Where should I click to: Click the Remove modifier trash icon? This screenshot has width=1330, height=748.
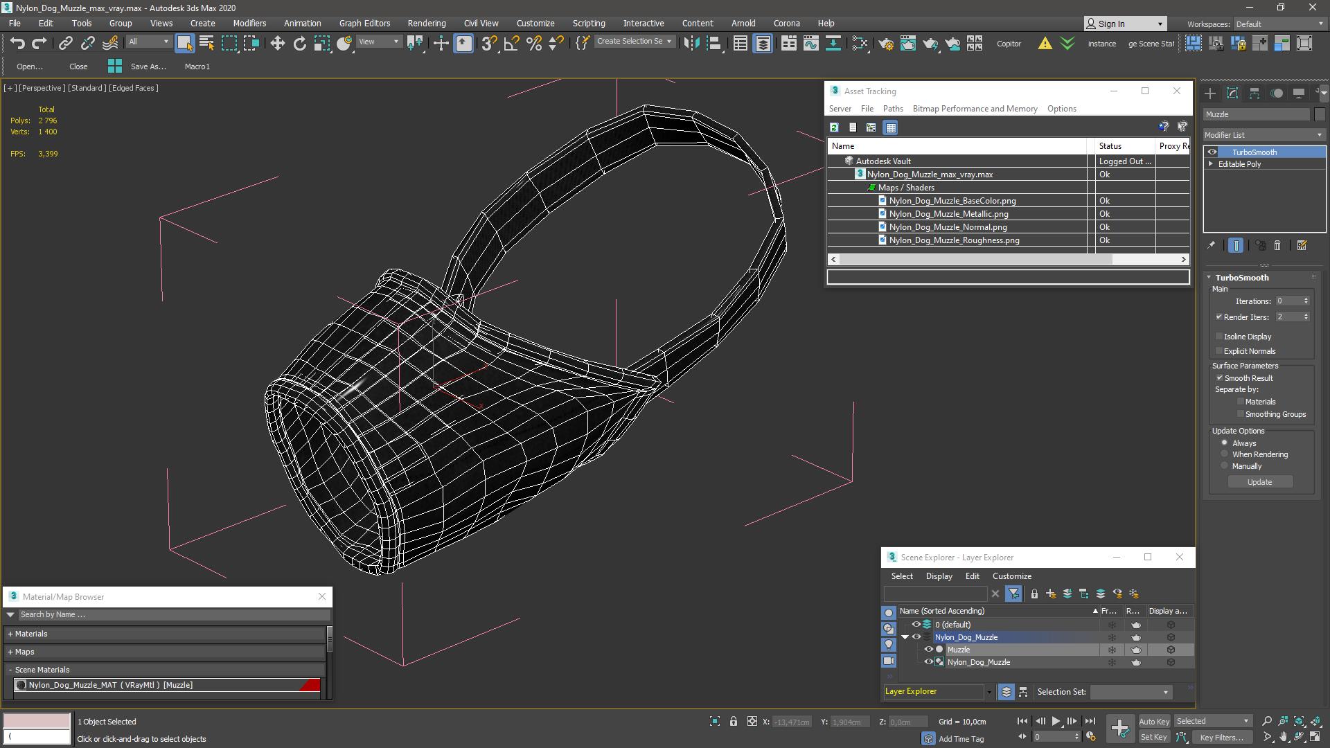[1277, 245]
